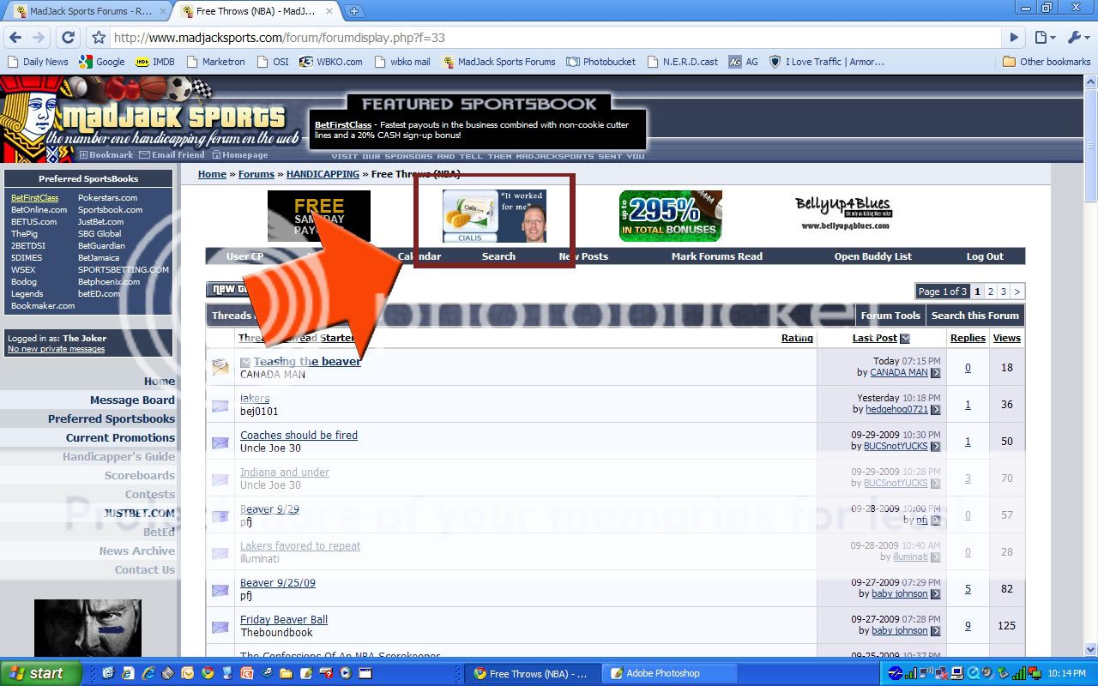Open a new browser tab with plus icon
1098x686 pixels.
(353, 11)
